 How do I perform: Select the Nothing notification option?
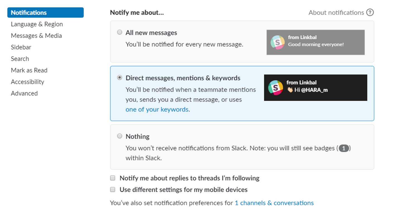(120, 136)
